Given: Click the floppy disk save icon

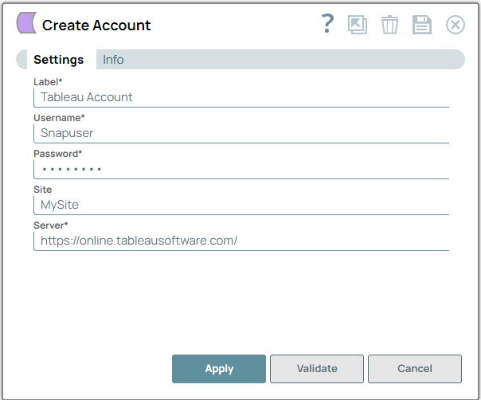Looking at the screenshot, I should pyautogui.click(x=422, y=25).
